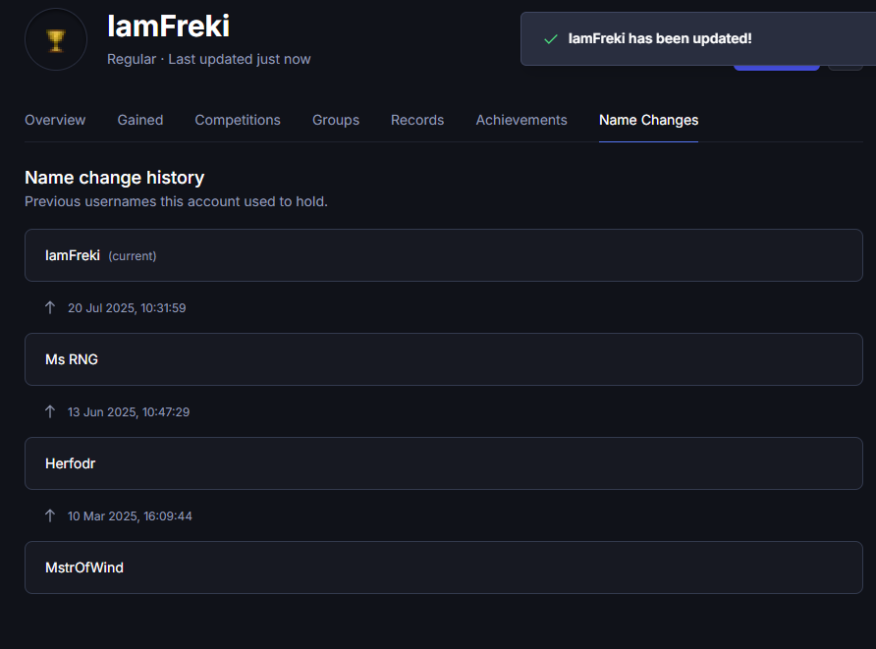Click the Regular · Last updated just now text
Screen dimensions: 876x649
tap(208, 59)
